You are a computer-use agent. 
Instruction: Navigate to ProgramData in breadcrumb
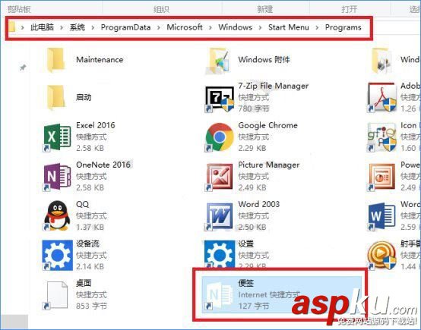(x=125, y=27)
